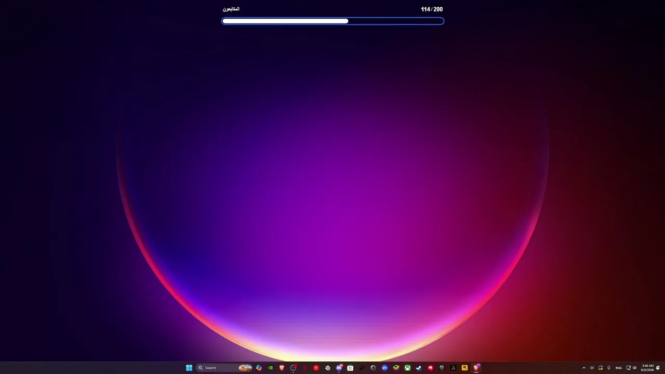Click the tray microphone icon
665x374 pixels.
point(609,368)
